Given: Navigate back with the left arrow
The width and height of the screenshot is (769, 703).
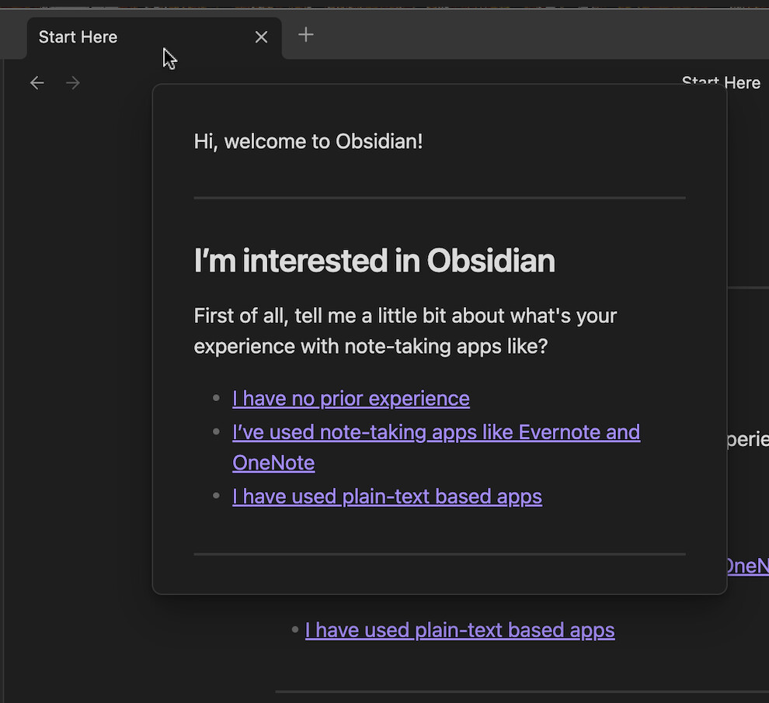Looking at the screenshot, I should (37, 83).
